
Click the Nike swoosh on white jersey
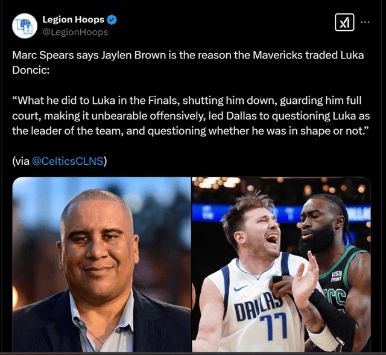(x=241, y=288)
